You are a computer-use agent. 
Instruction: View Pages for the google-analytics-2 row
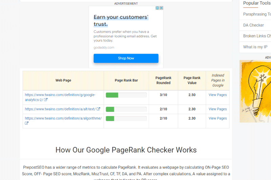217,95
